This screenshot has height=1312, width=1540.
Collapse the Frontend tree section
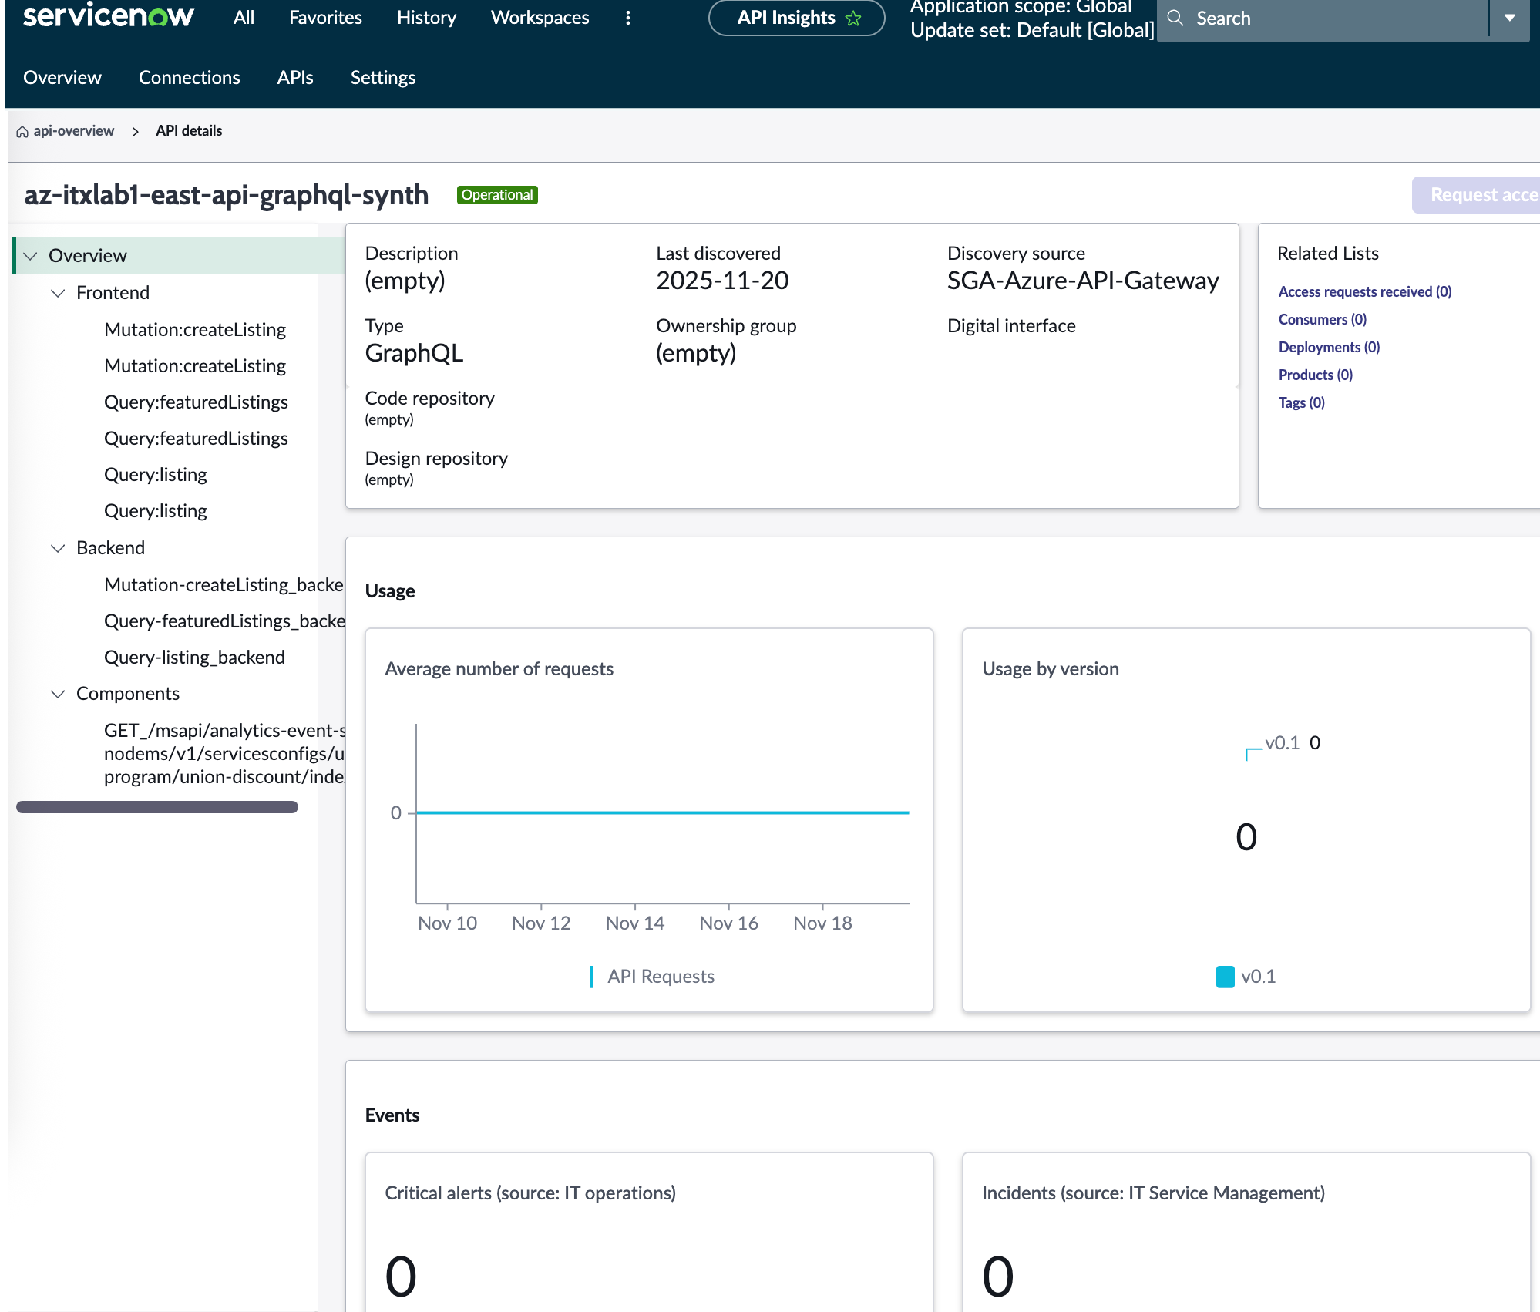click(58, 293)
